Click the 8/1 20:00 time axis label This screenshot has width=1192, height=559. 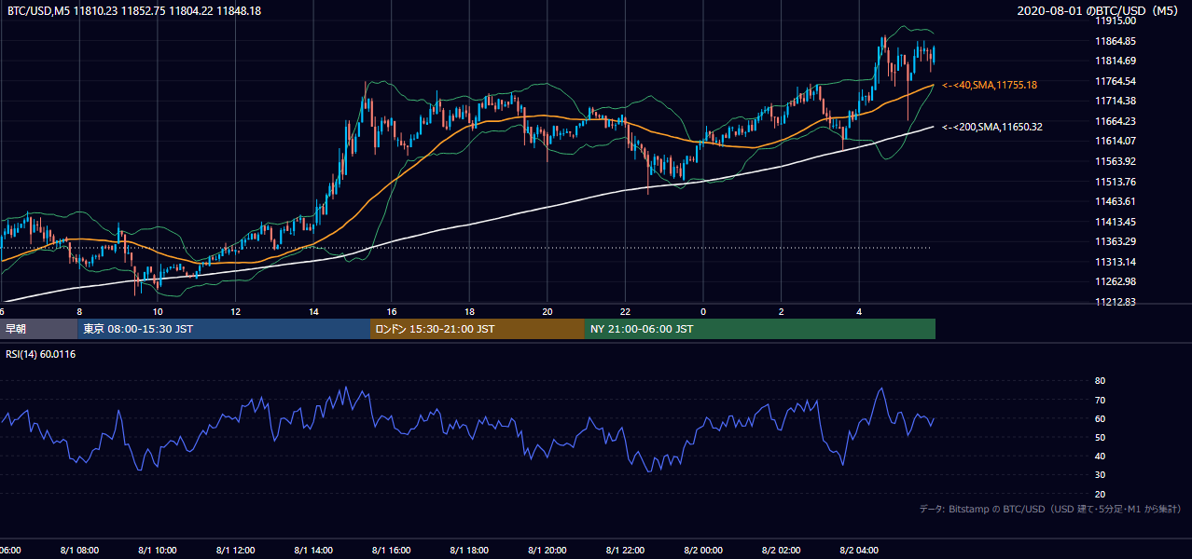pos(548,551)
